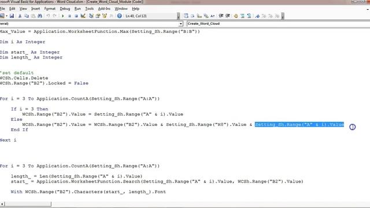Open the Edit menu
The image size is (370, 208).
pos(12,9)
